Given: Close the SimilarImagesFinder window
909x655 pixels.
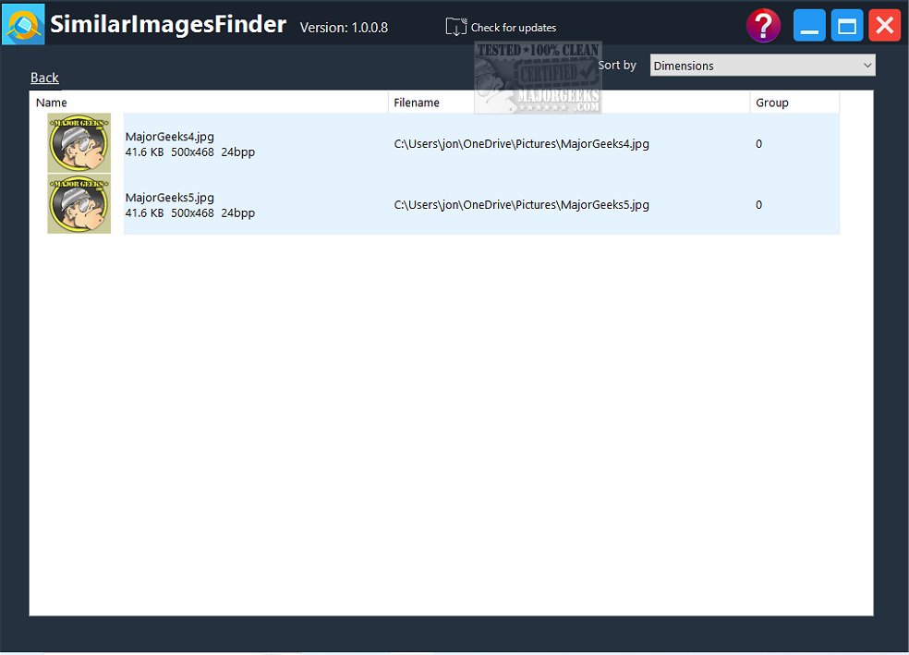Looking at the screenshot, I should (x=884, y=26).
